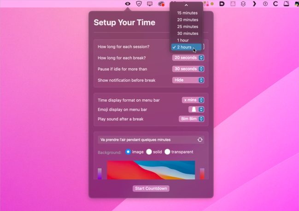
Task: Click the eye icon in menu bar
Action: point(128,4)
